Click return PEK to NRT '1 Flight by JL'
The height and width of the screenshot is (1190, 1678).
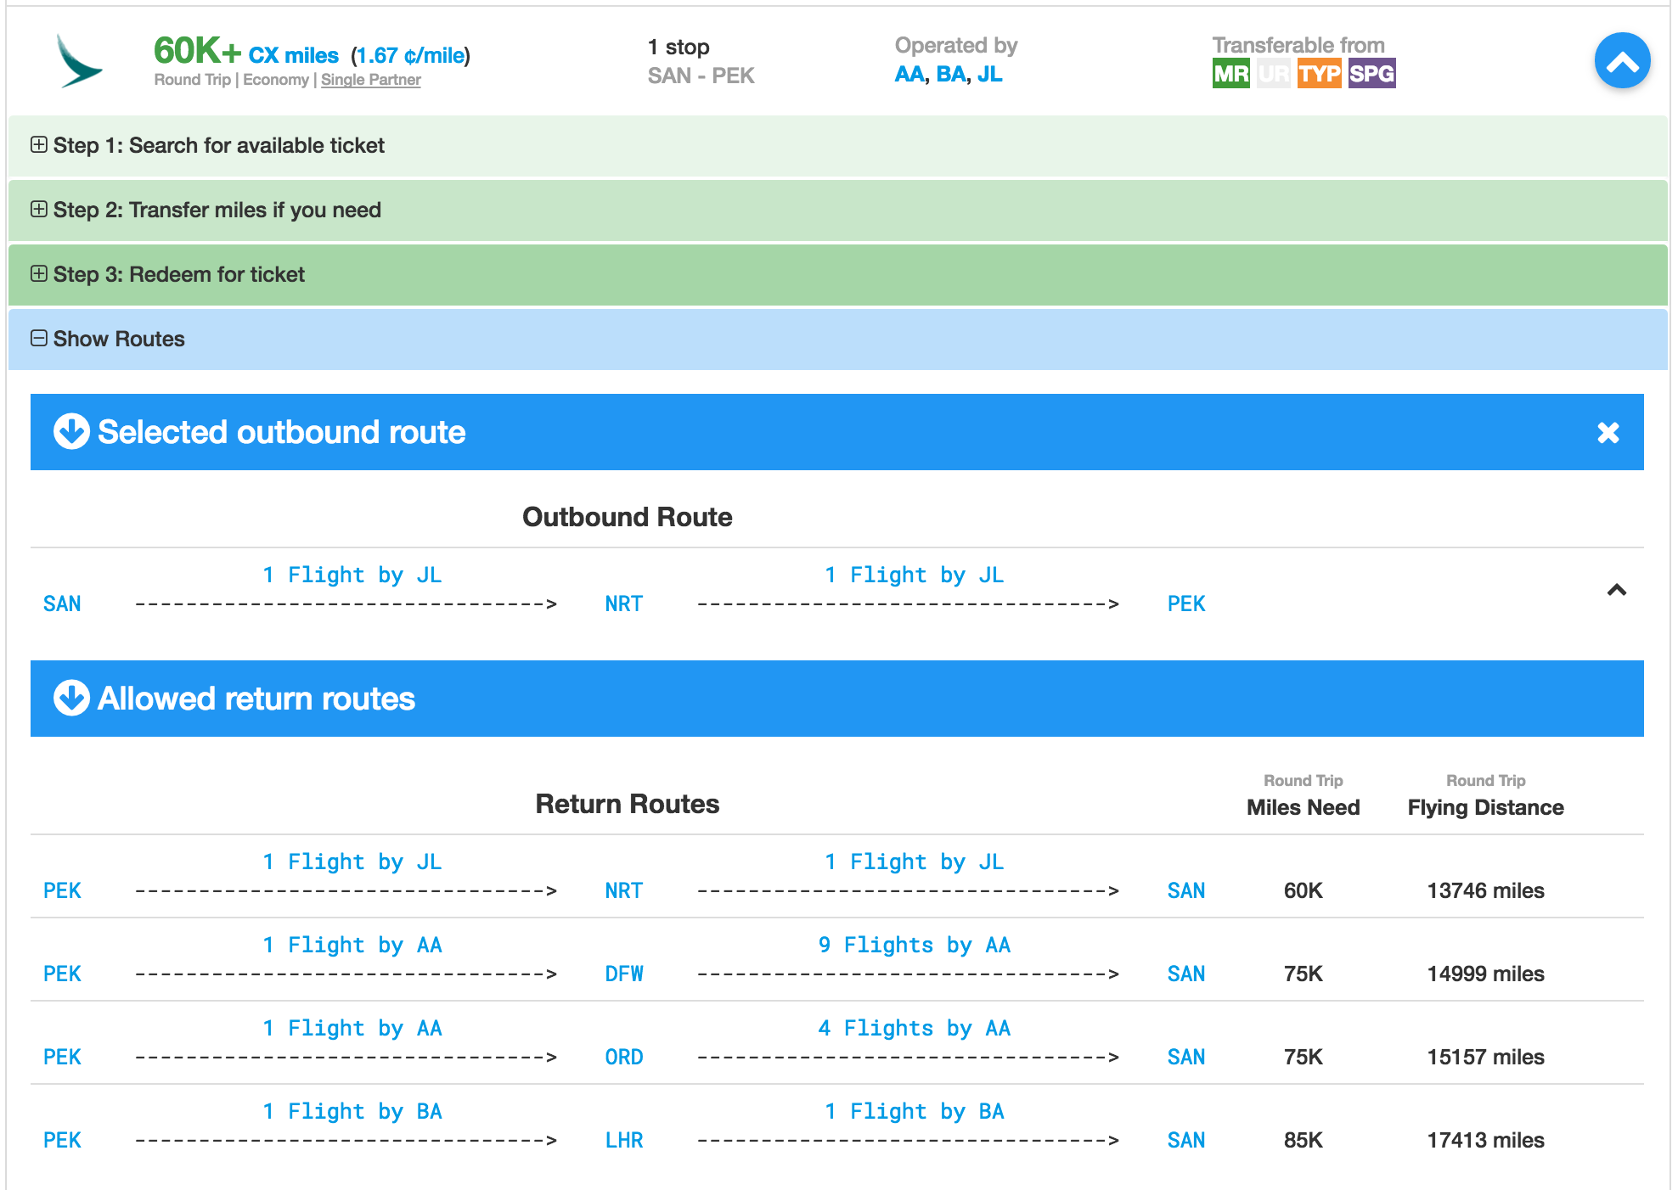(x=352, y=862)
